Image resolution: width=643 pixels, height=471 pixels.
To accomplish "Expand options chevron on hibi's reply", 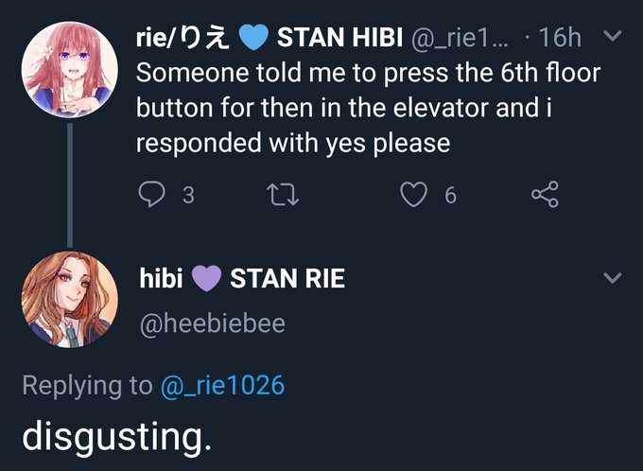I will coord(613,278).
